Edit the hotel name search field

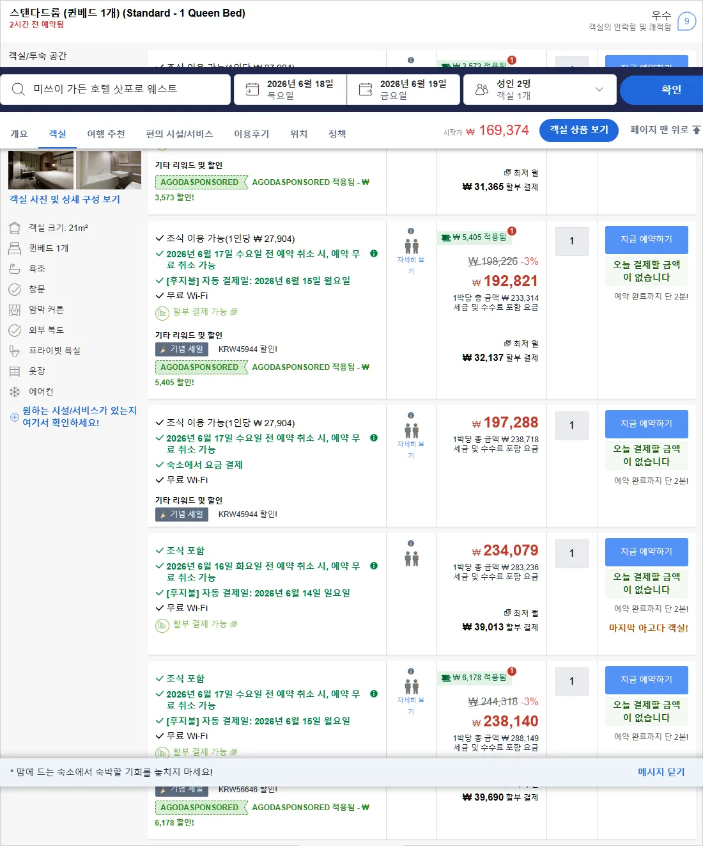pyautogui.click(x=116, y=90)
